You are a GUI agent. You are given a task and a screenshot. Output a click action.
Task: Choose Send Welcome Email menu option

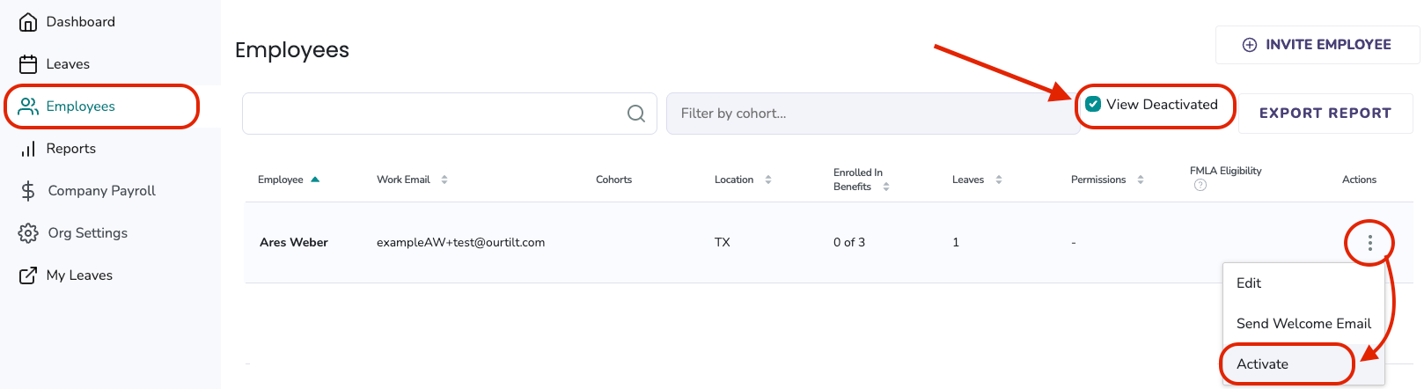pyautogui.click(x=1303, y=324)
